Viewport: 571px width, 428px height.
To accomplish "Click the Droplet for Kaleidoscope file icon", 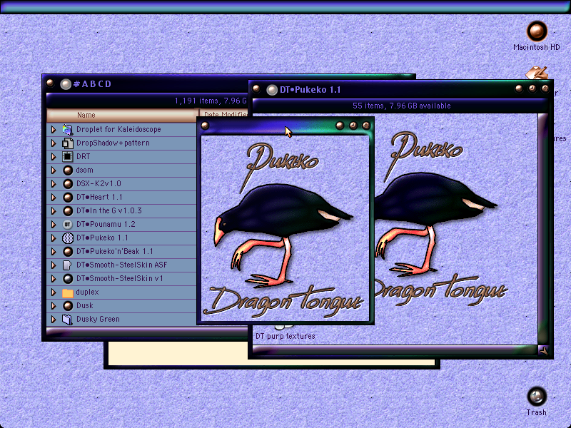I will click(x=67, y=129).
